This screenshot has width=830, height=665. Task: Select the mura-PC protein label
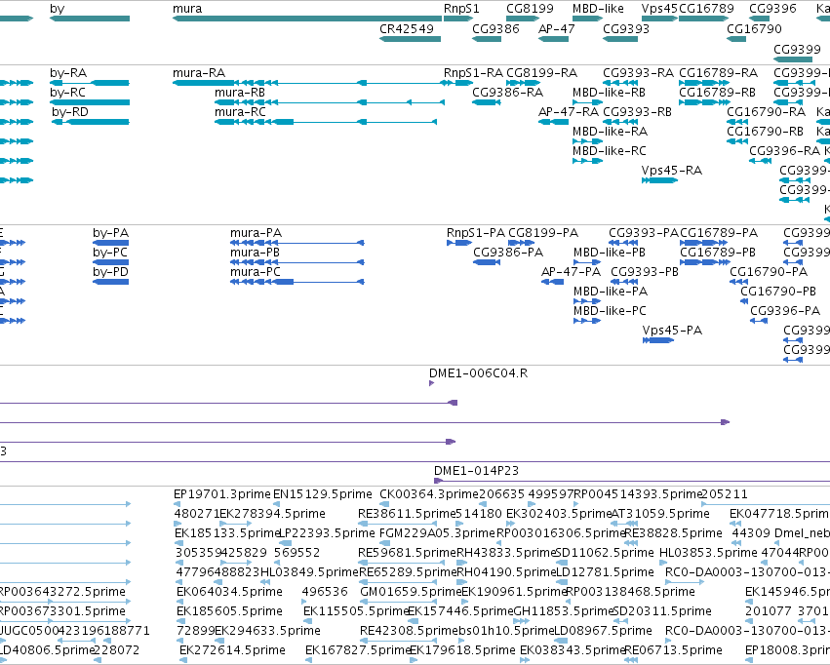click(256, 272)
